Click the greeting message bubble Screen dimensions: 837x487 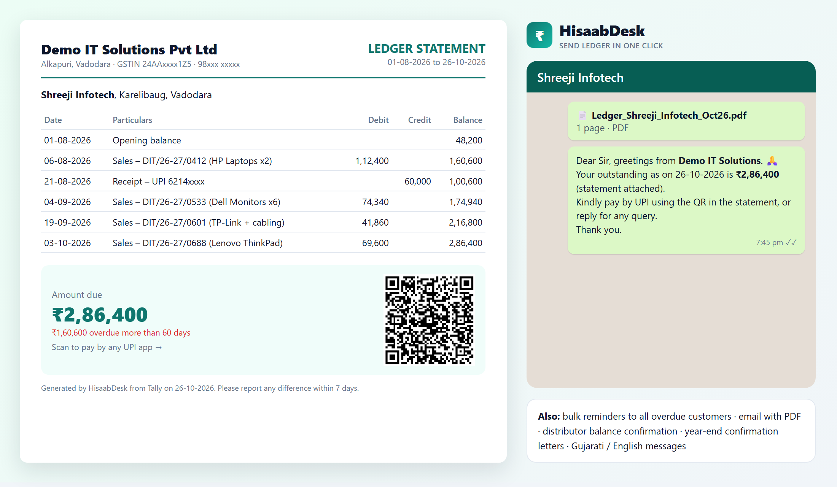(686, 201)
